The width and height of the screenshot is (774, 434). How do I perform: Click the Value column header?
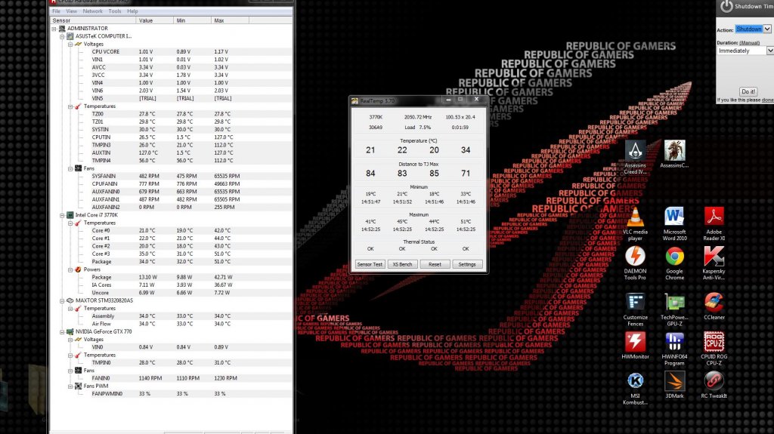(x=154, y=20)
